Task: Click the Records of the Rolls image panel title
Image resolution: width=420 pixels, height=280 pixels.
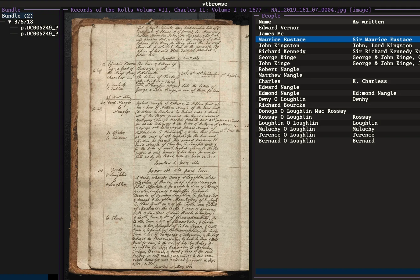Action: pos(221,10)
